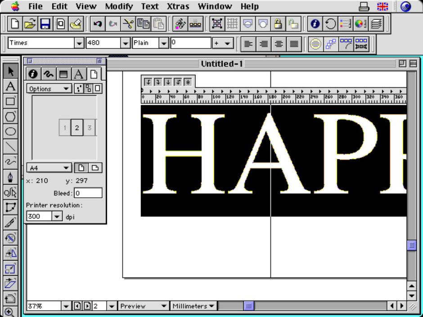Switch to the Stroke inspector tab
This screenshot has height=317, width=423.
[x=48, y=74]
